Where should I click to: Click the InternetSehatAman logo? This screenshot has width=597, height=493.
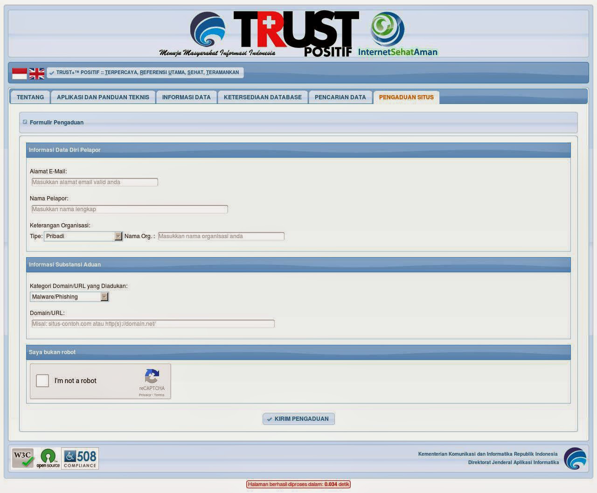397,34
